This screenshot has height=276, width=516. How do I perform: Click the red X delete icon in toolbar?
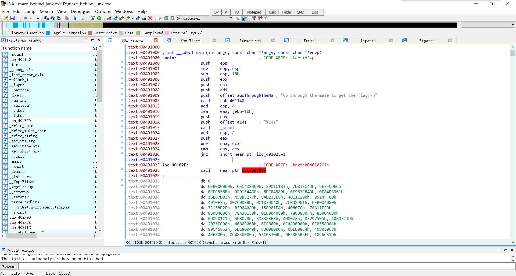click(x=150, y=18)
